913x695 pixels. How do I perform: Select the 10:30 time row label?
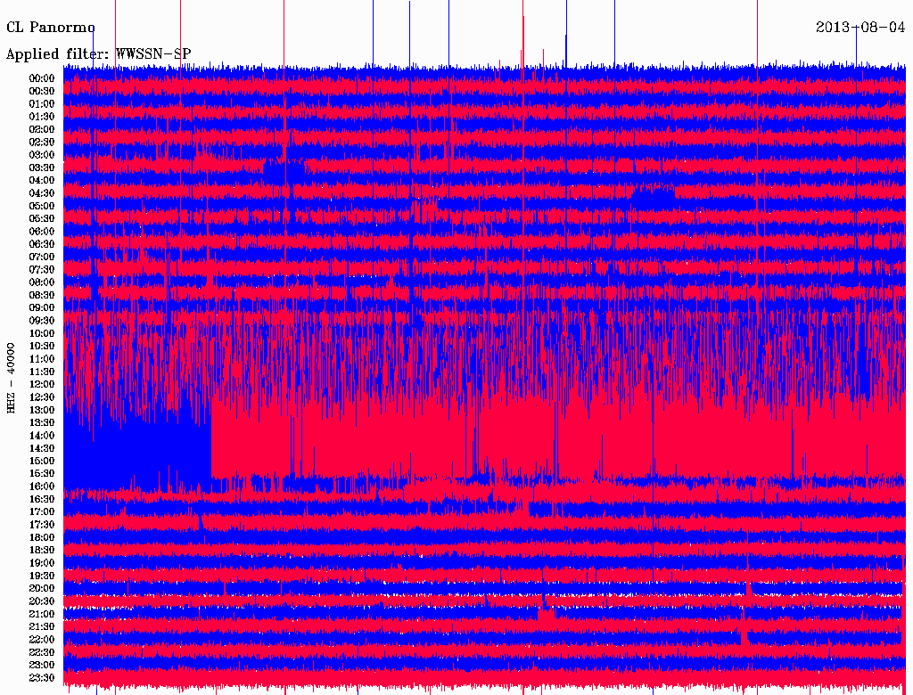click(x=42, y=347)
